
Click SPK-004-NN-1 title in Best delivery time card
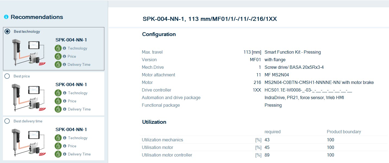[x=71, y=129]
